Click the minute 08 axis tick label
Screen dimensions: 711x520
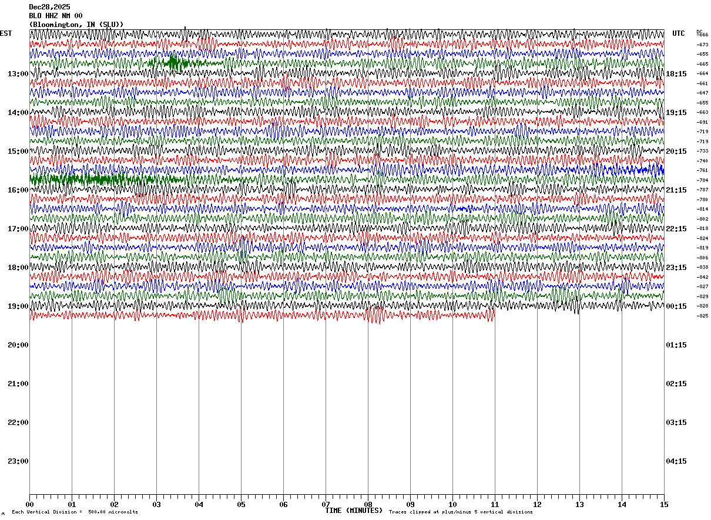coord(368,505)
